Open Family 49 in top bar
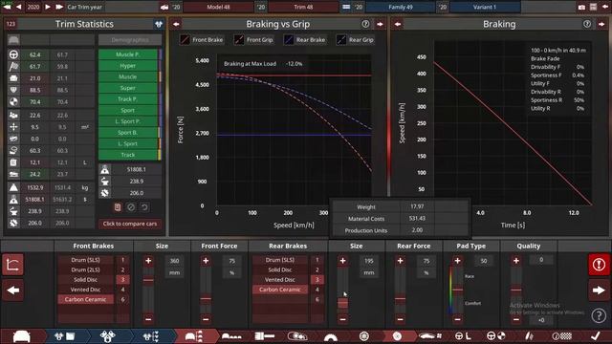This screenshot has height=344, width=612. point(400,7)
